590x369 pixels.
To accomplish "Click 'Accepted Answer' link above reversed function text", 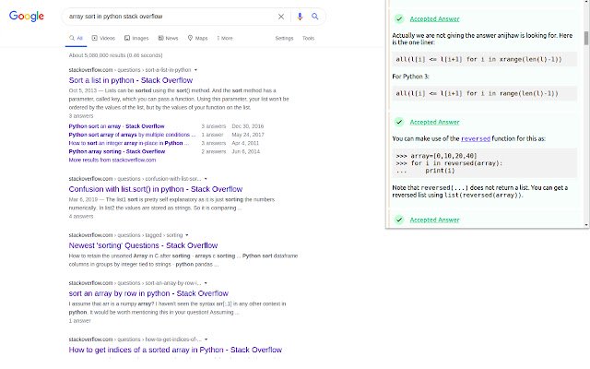I will tap(434, 122).
